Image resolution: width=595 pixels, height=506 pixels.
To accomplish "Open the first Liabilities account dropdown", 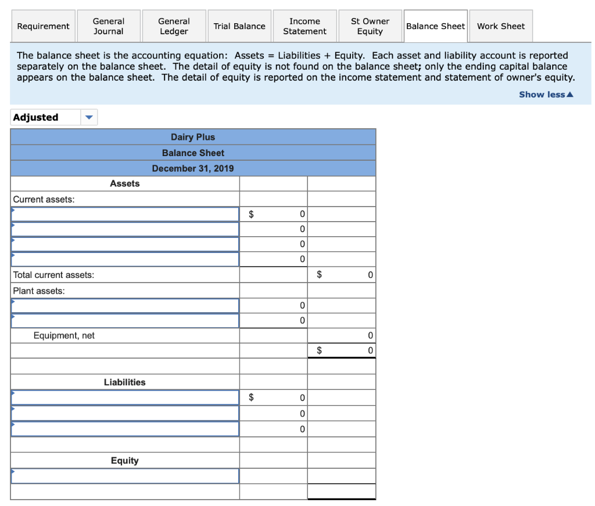I will [124, 397].
